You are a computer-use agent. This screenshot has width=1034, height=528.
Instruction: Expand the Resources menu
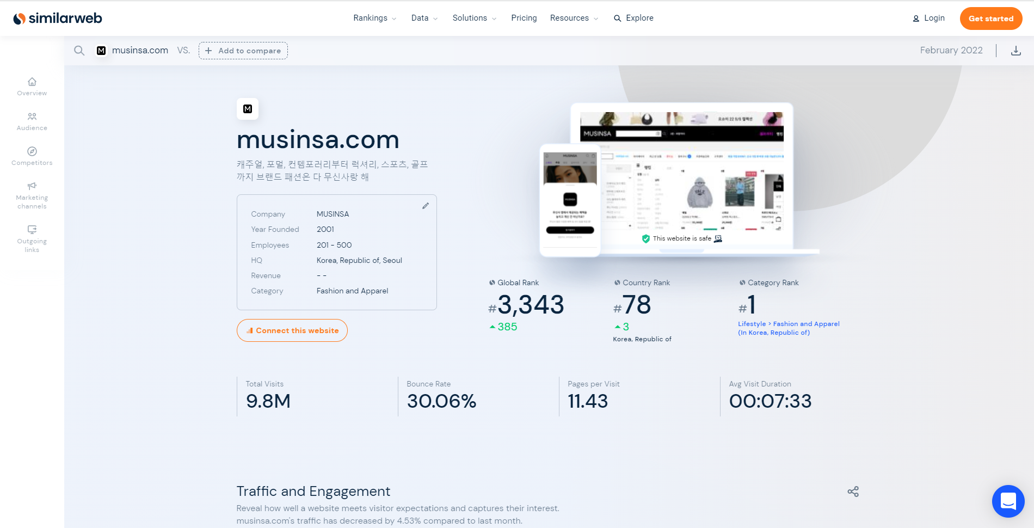pyautogui.click(x=574, y=18)
